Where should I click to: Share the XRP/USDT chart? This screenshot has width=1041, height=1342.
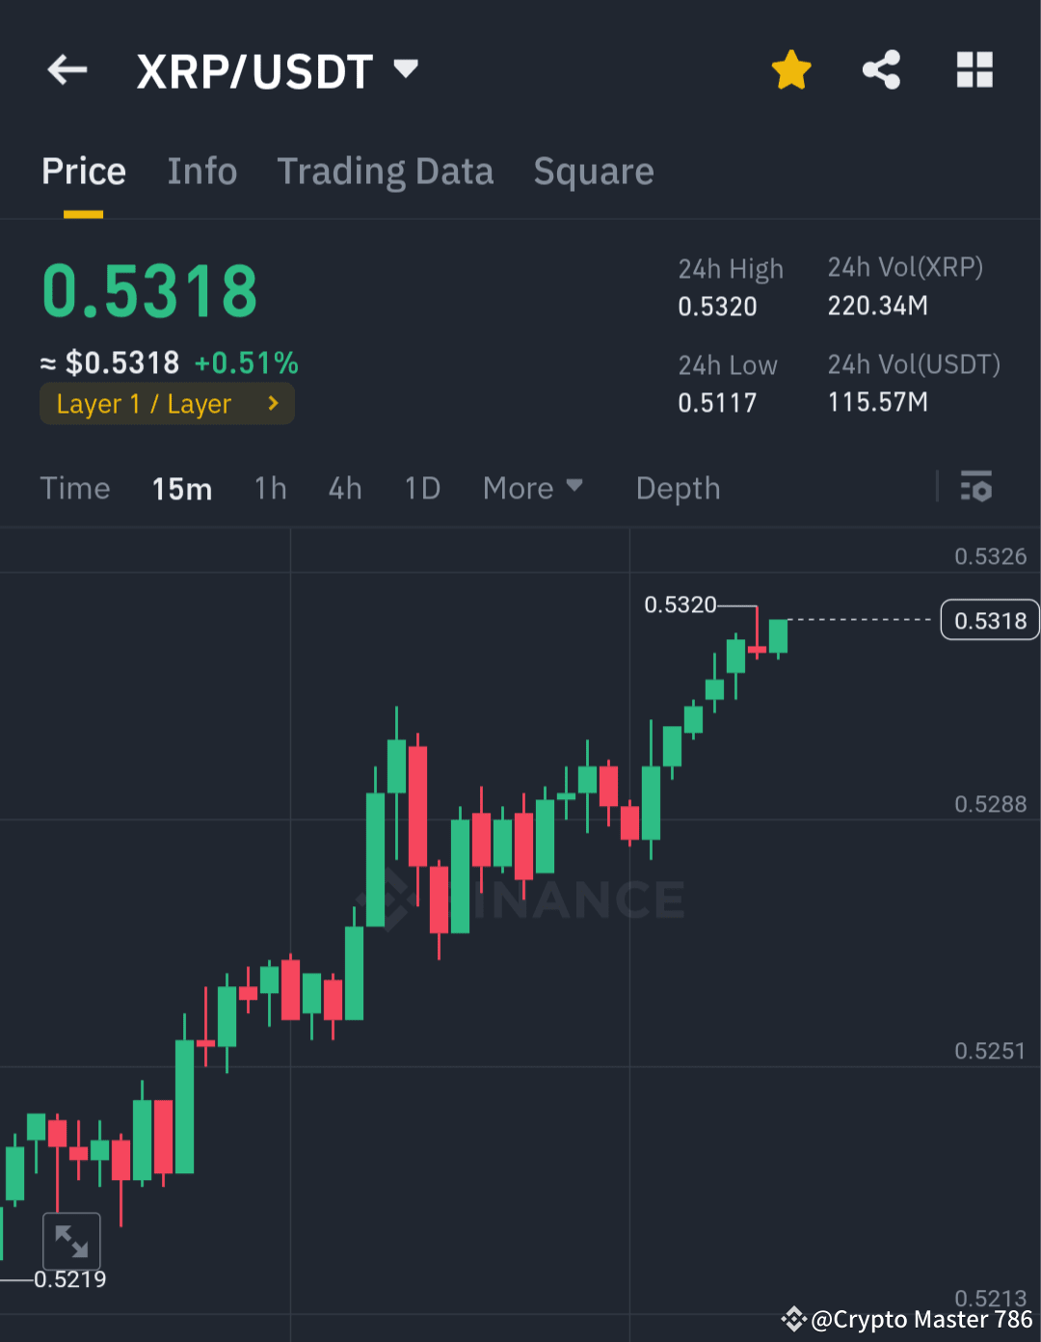881,69
